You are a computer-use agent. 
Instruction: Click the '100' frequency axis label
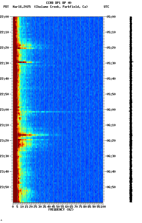coord(103,207)
